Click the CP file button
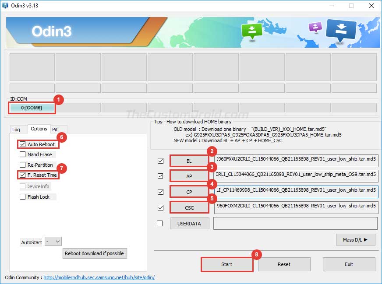Screen dimensions: 382x284 [x=189, y=192]
